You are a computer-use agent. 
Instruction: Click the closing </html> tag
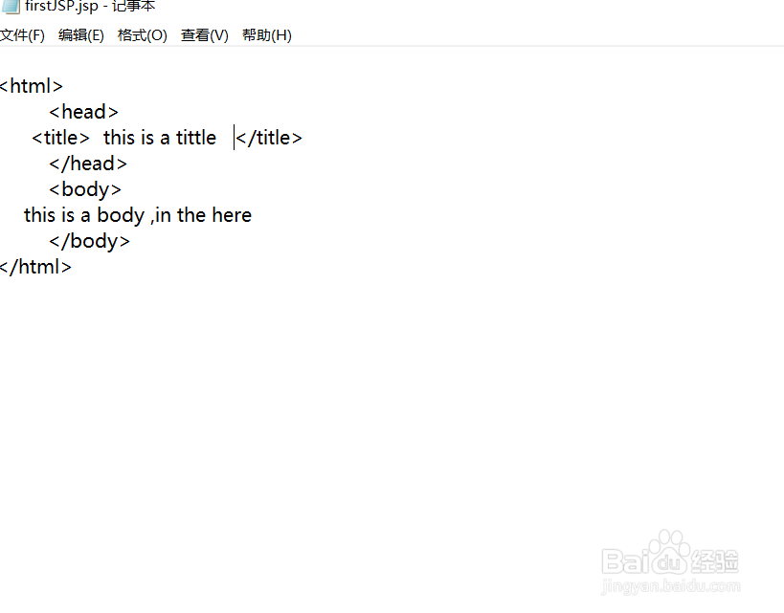pos(35,267)
